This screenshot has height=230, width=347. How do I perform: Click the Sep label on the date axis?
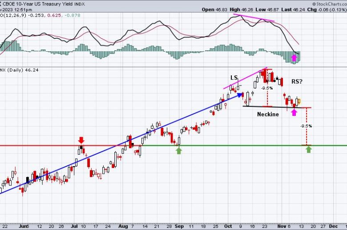coord(179,226)
